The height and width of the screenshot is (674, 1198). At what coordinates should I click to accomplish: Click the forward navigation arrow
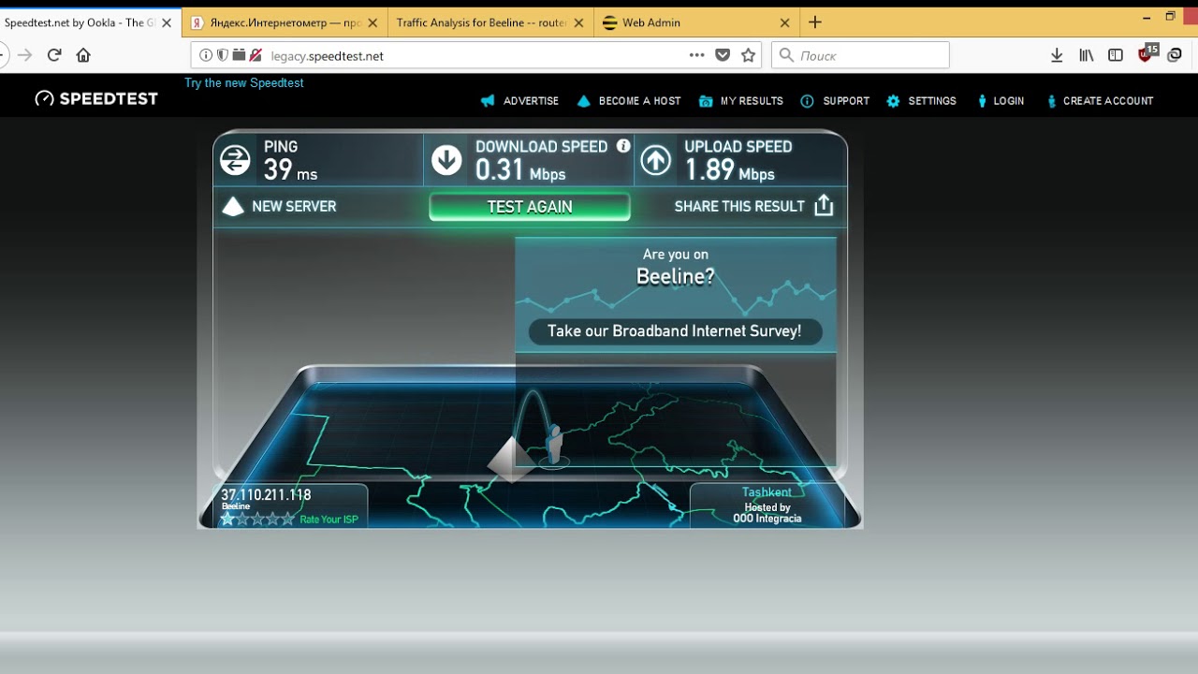pyautogui.click(x=25, y=55)
